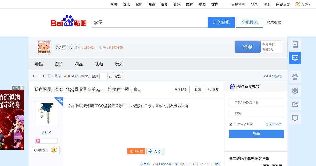Viewport: 316px width, 166px height.
Task: Click the bear face sidebar icon
Action: pyautogui.click(x=295, y=91)
